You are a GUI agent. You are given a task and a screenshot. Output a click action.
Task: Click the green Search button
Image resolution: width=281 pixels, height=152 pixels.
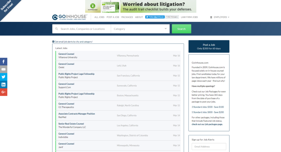[181, 29]
